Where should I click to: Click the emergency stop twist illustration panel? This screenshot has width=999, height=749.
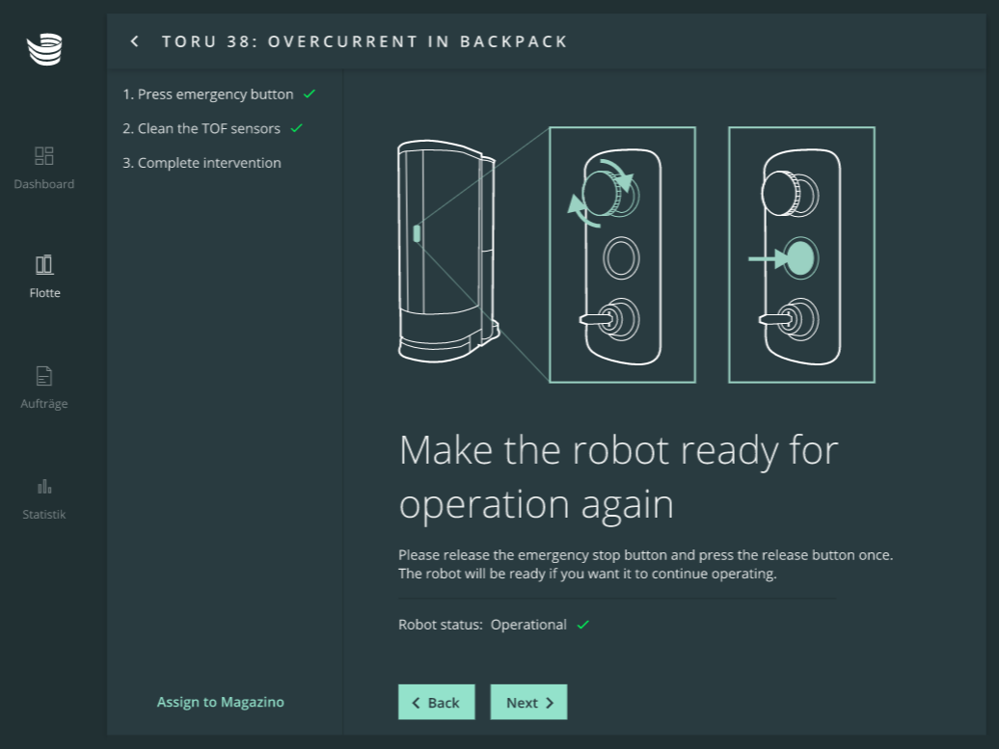622,254
